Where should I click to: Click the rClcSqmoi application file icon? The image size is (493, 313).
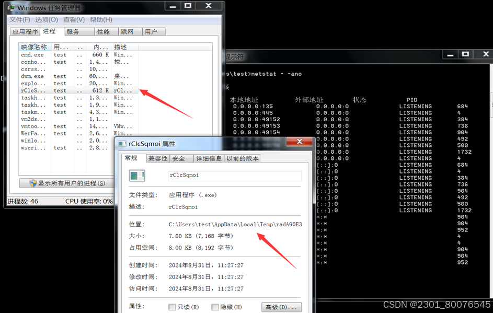[137, 176]
